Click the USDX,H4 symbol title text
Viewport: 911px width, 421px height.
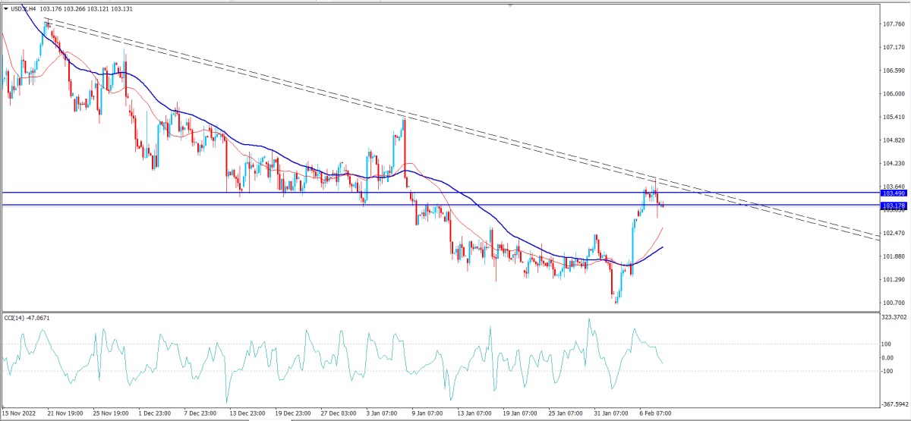pos(26,8)
